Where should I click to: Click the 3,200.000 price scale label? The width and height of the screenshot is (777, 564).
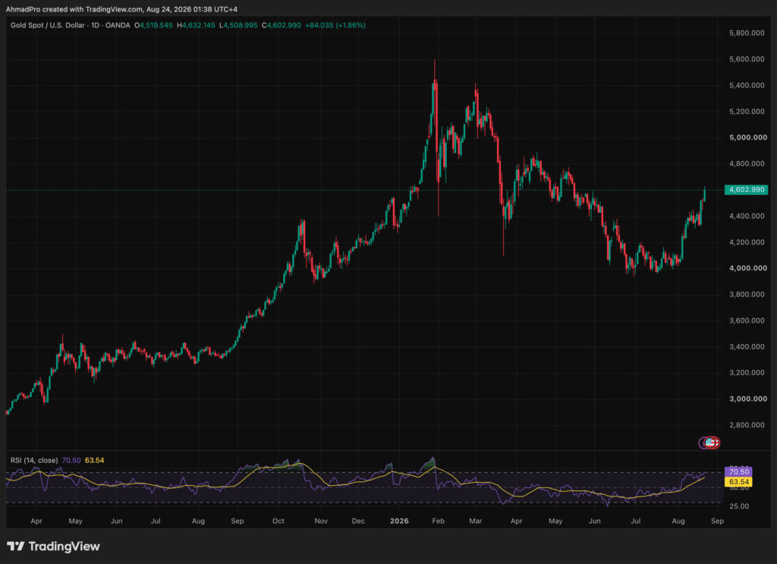[x=747, y=373]
